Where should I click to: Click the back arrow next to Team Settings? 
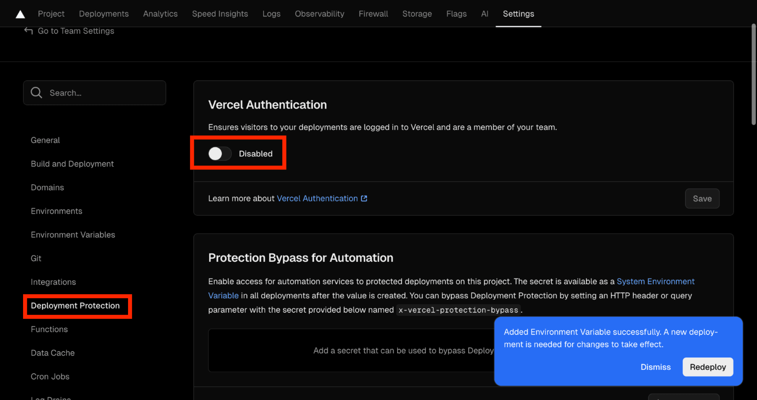pyautogui.click(x=28, y=31)
